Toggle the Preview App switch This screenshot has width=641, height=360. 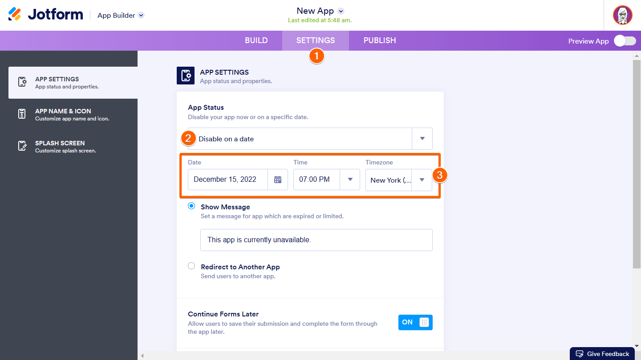625,41
